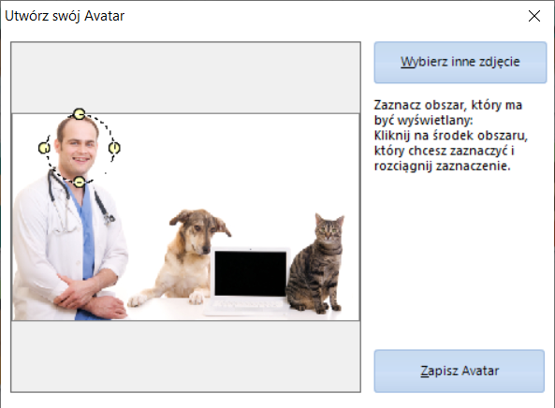Click on the dog's head in the photo
Image resolution: width=555 pixels, height=408 pixels.
tap(198, 230)
